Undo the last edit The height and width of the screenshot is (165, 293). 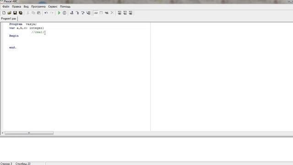click(x=46, y=13)
